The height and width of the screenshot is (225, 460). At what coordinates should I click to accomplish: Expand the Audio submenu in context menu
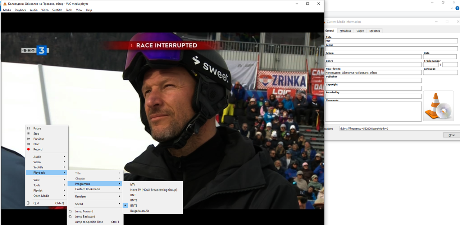46,157
